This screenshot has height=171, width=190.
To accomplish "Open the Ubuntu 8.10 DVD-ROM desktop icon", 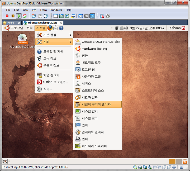I will 22,41.
